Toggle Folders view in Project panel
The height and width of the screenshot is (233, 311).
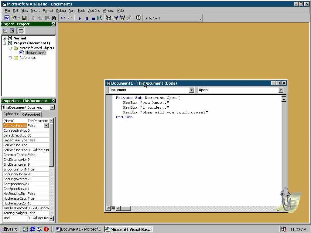click(21, 31)
